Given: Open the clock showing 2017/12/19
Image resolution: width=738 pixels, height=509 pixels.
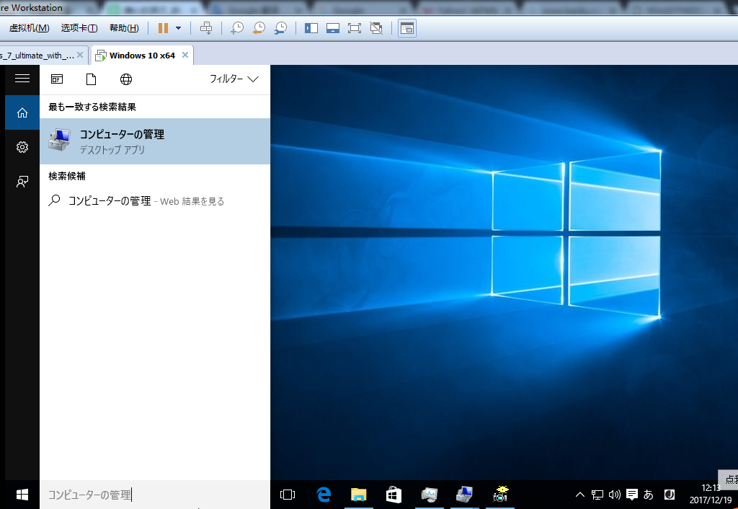Looking at the screenshot, I should tap(711, 495).
